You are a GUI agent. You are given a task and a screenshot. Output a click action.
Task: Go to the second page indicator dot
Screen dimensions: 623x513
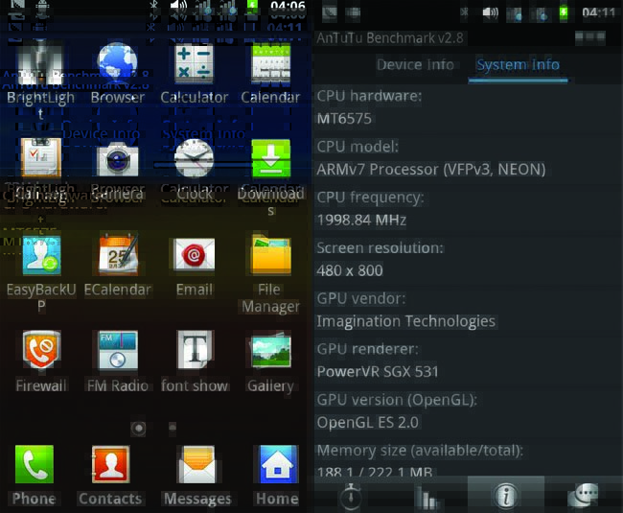pos(173,427)
